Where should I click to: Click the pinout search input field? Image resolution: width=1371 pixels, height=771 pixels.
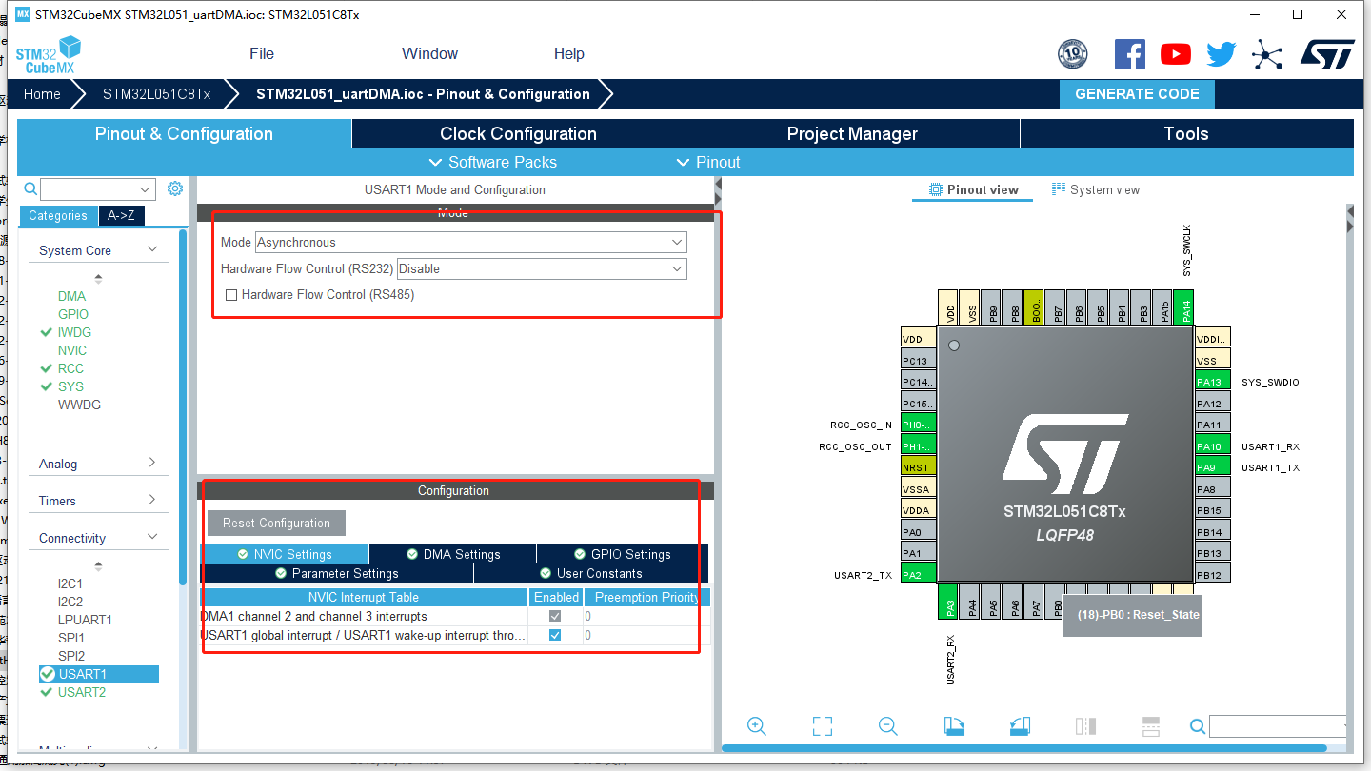click(x=1276, y=725)
